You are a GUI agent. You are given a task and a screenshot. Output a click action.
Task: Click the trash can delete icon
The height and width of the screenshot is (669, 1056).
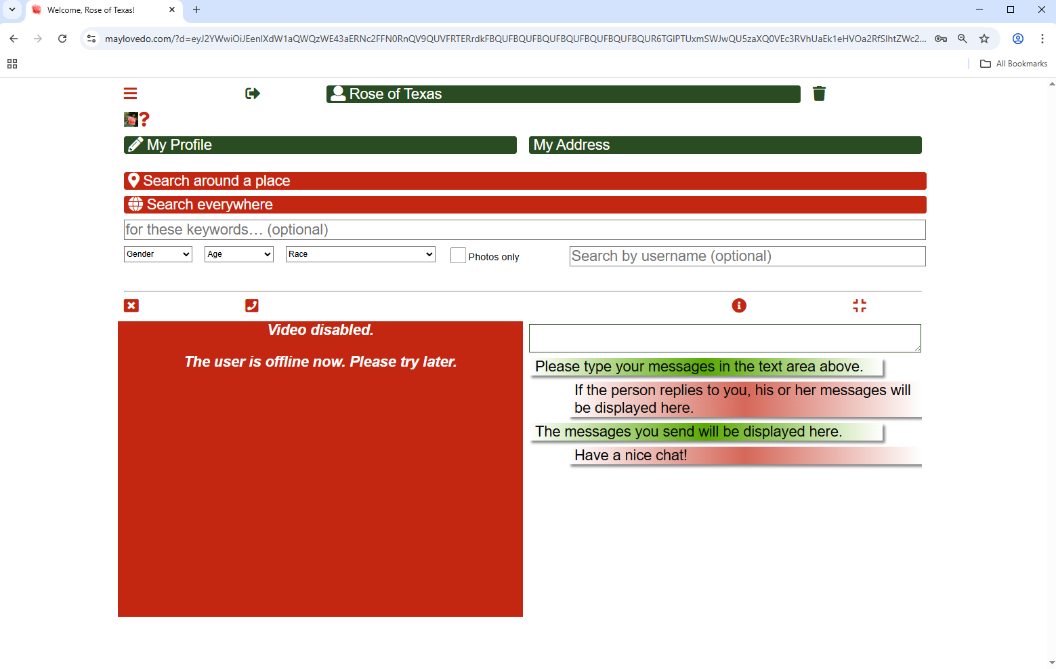(x=819, y=94)
